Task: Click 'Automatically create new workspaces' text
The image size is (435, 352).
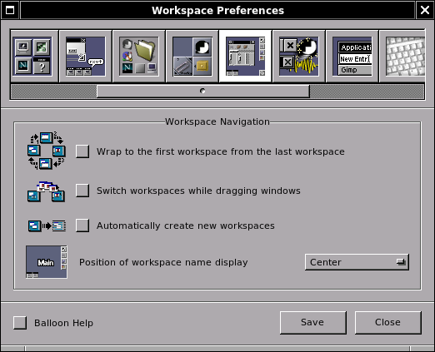Action: [186, 226]
